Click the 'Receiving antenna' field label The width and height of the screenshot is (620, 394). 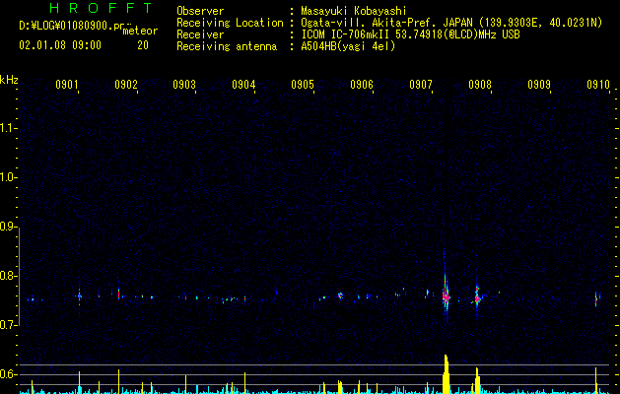tap(227, 46)
